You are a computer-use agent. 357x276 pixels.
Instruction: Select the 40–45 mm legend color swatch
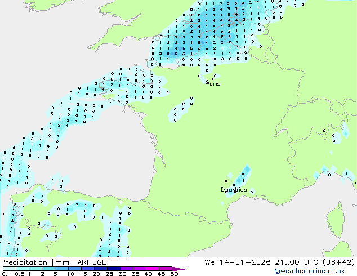coord(153,269)
